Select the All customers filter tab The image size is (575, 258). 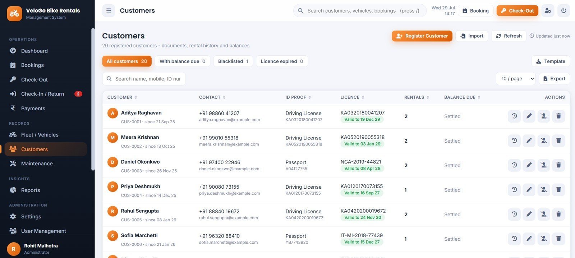[127, 61]
